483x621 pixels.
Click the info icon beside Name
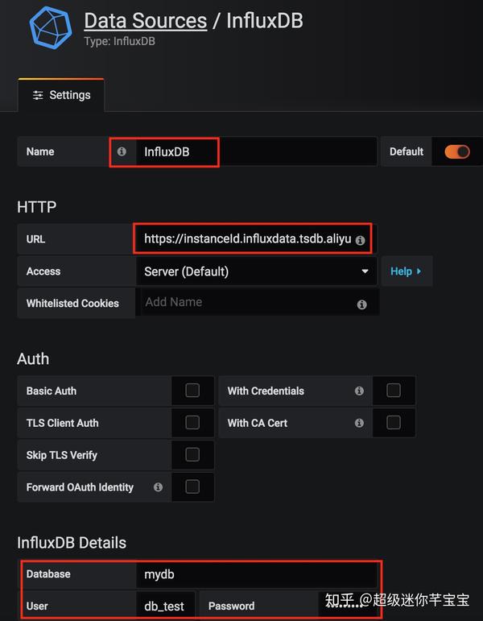pos(122,151)
